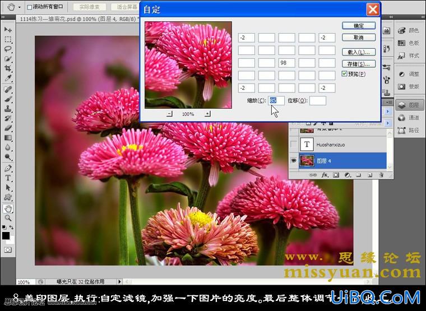Select the Custom Shape tool
Image resolution: width=426 pixels, height=311 pixels.
[x=8, y=197]
